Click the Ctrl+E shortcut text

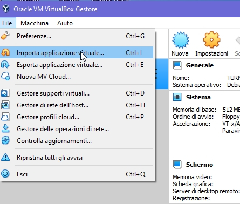[x=135, y=65]
